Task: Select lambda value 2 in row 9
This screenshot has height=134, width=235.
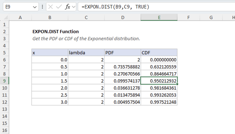Action: (x=86, y=81)
